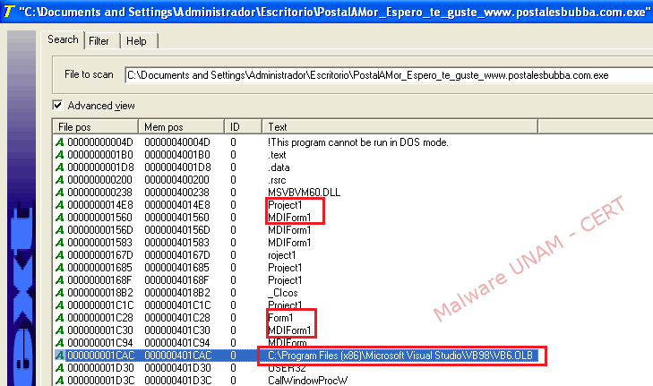Open the Filter tab
653x386 pixels.
[99, 41]
